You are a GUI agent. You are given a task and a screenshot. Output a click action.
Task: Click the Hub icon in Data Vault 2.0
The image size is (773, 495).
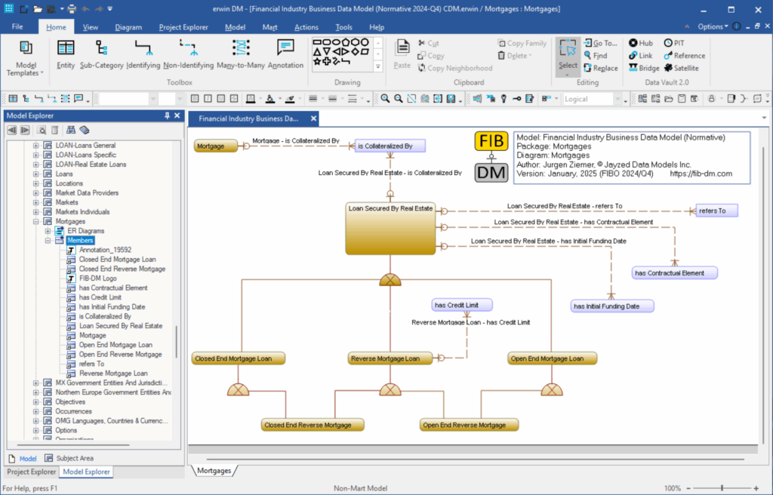(640, 43)
